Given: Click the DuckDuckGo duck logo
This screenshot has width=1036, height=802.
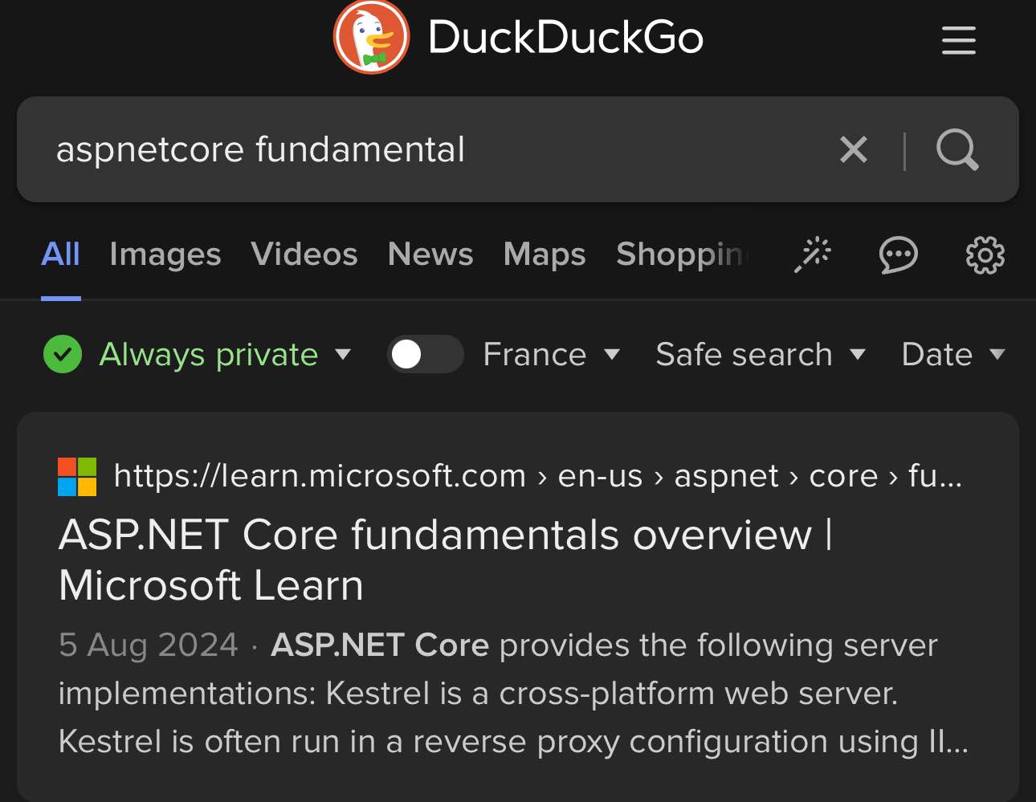Looking at the screenshot, I should click(x=371, y=38).
